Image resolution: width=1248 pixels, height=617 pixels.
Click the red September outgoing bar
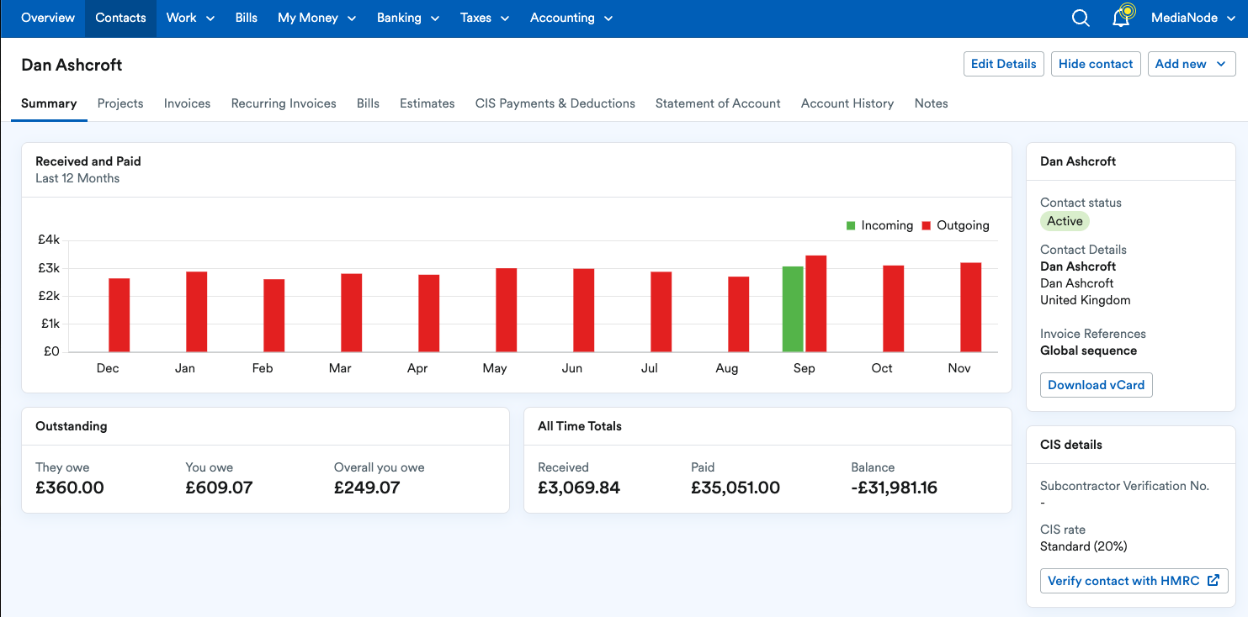pyautogui.click(x=816, y=303)
